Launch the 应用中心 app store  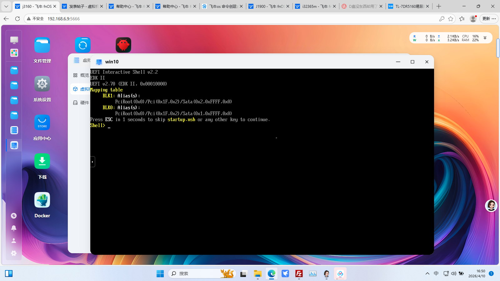(42, 123)
